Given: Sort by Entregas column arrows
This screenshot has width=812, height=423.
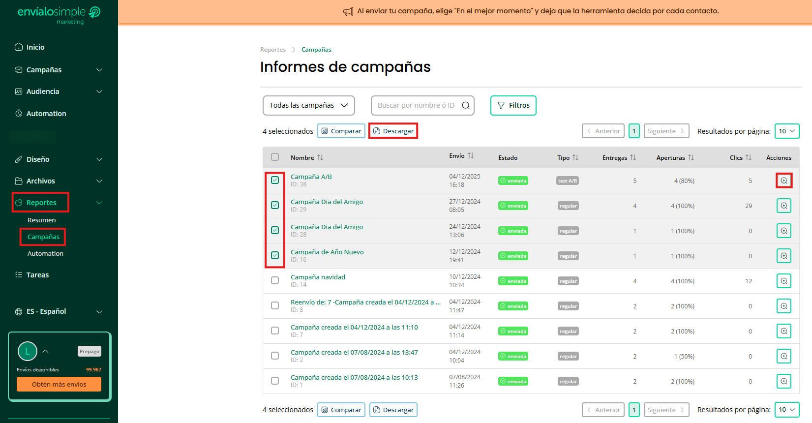Looking at the screenshot, I should click(633, 157).
